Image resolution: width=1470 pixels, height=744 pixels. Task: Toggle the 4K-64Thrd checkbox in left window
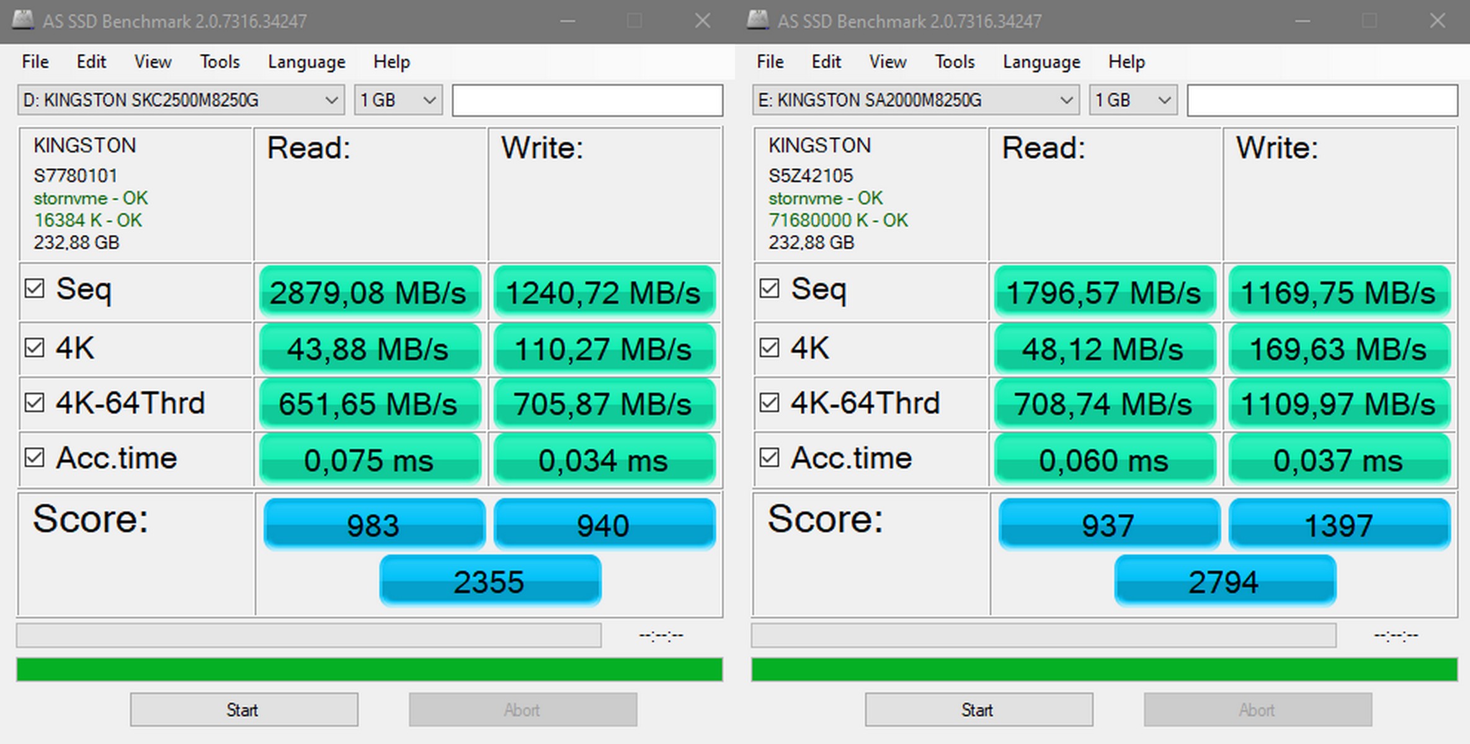[35, 403]
